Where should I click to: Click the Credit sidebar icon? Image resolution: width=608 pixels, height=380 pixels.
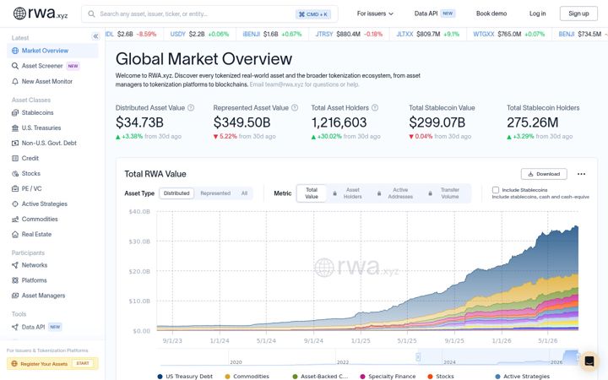click(15, 158)
